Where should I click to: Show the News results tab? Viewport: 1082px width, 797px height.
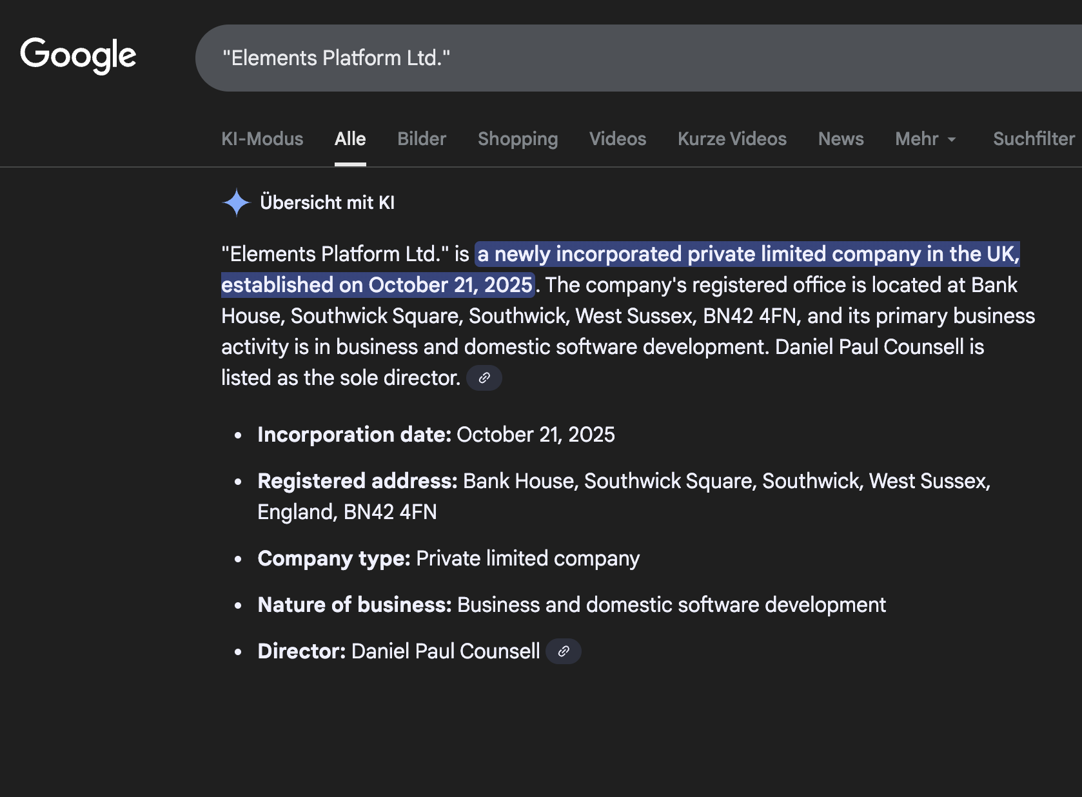coord(841,139)
